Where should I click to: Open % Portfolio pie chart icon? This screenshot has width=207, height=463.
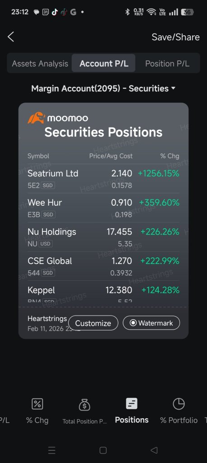(179, 404)
